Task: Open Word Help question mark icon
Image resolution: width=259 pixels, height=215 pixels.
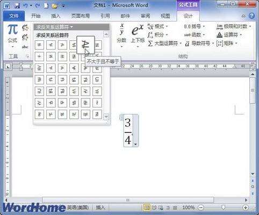Action: (x=251, y=16)
